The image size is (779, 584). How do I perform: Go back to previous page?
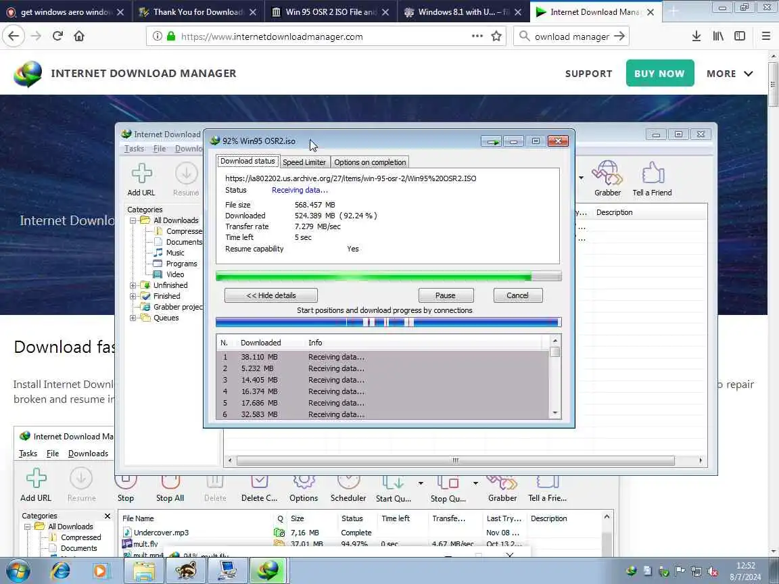click(14, 36)
